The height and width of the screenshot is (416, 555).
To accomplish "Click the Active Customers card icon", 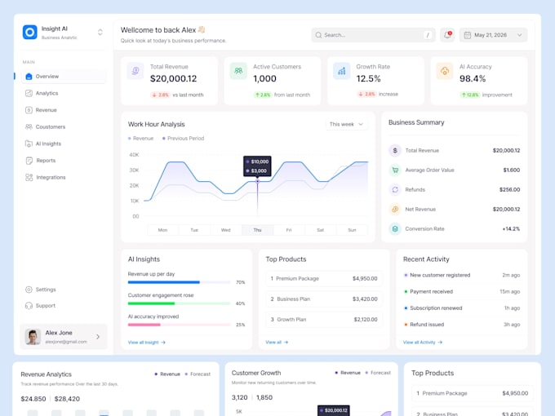I will coord(238,71).
